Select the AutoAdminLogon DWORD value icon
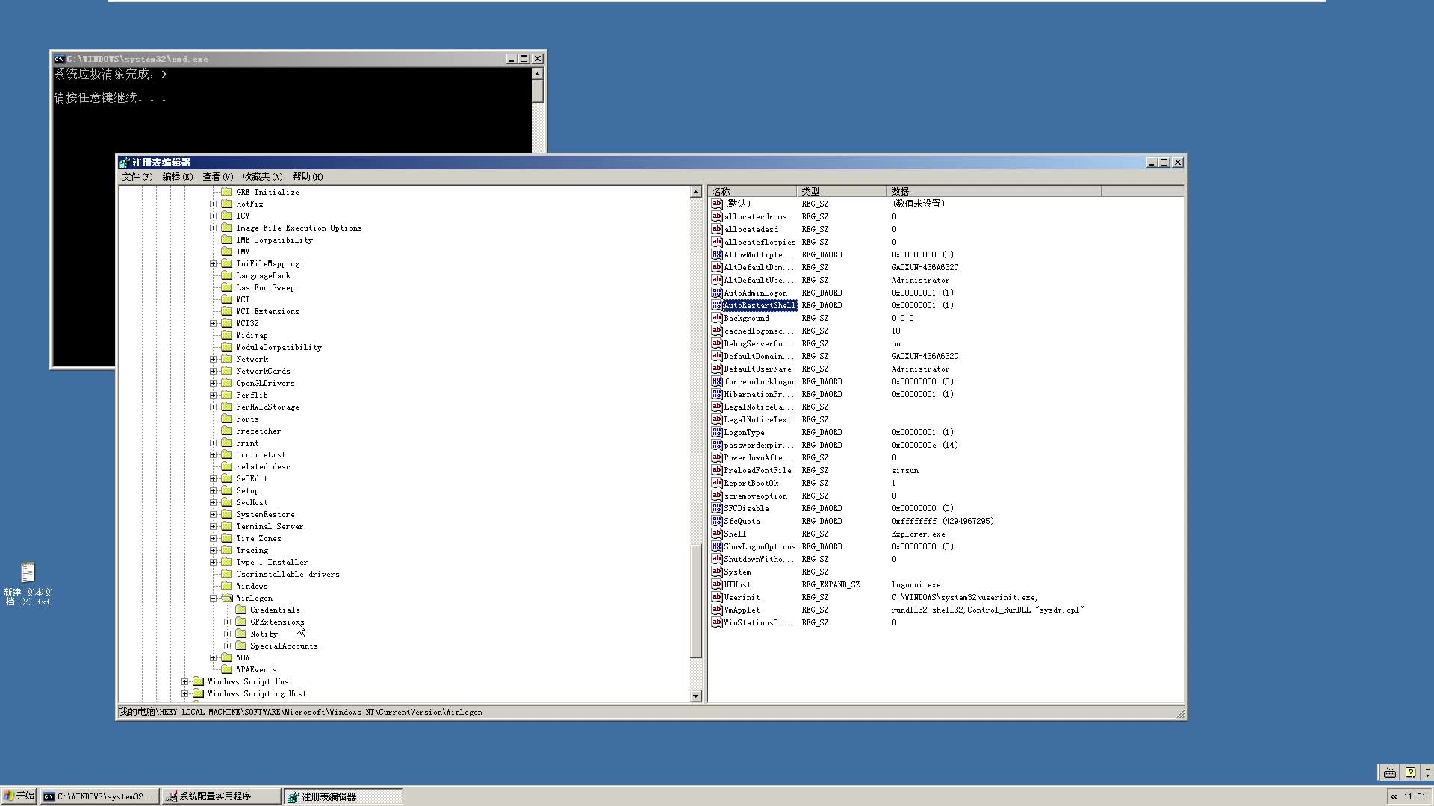The width and height of the screenshot is (1434, 806). [x=716, y=293]
